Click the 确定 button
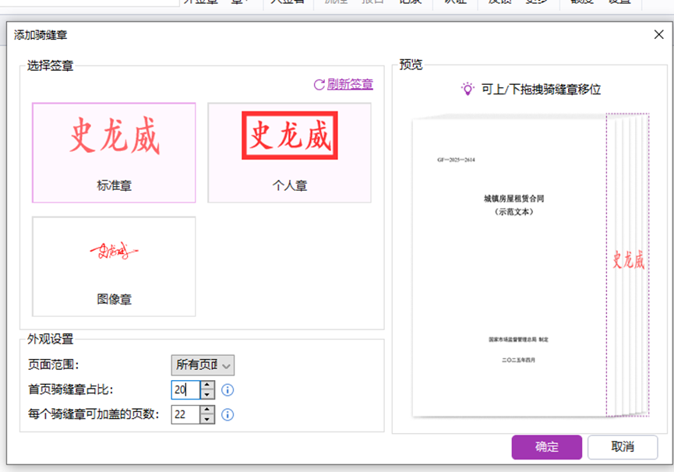The width and height of the screenshot is (674, 472). click(546, 447)
